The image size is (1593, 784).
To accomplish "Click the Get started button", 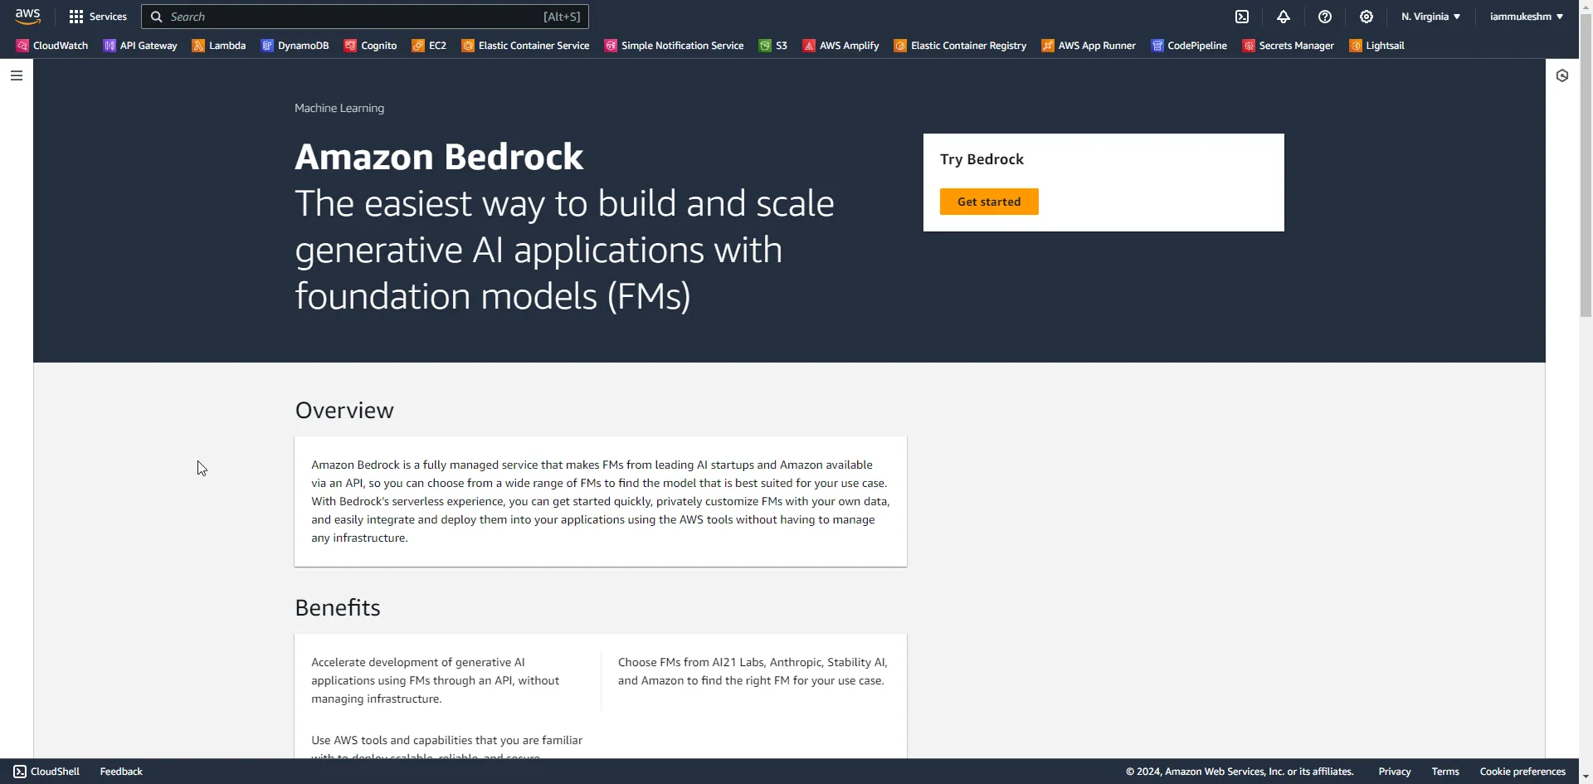I will click(989, 201).
